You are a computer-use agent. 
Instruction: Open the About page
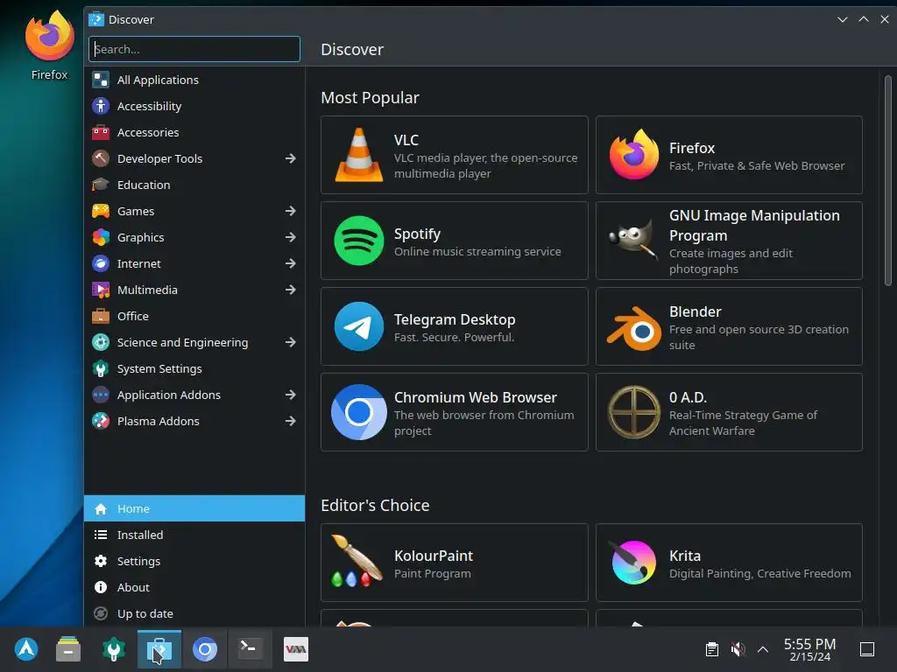194,587
